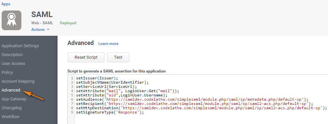Select the Advanced sidebar item
Screen dimensions: 328x124
(11, 90)
